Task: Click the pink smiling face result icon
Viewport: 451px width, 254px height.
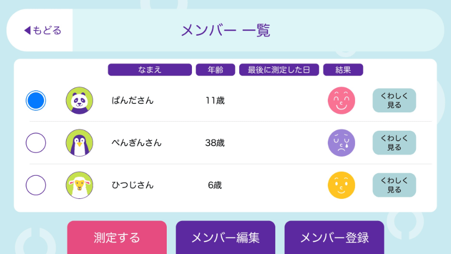Action: pyautogui.click(x=341, y=100)
